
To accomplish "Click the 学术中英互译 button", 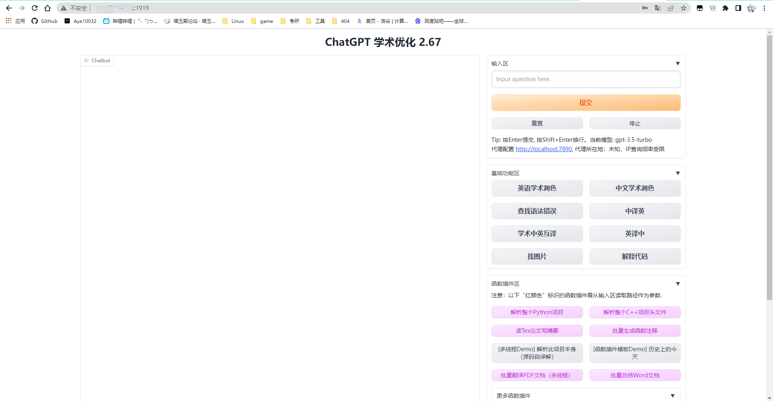I will click(x=537, y=233).
